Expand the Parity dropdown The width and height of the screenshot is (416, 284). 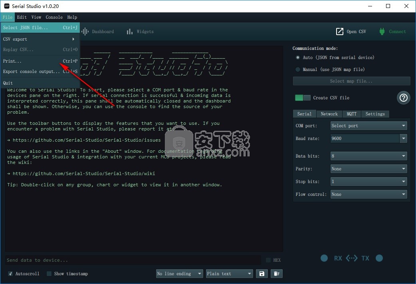(x=368, y=169)
